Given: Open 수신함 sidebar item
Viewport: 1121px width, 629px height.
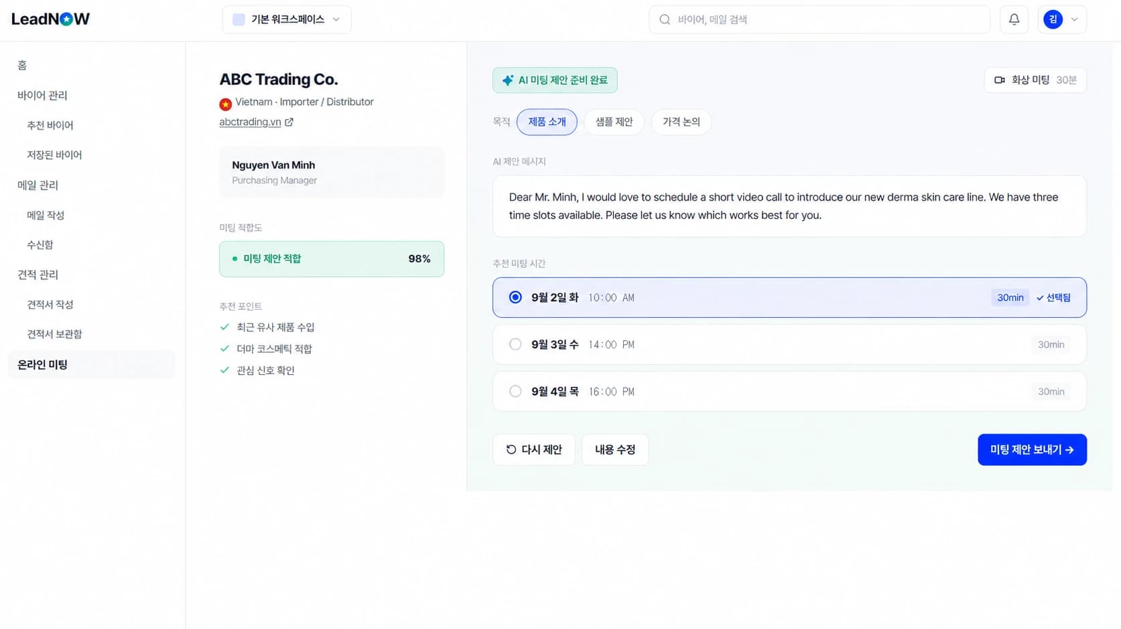Looking at the screenshot, I should click(40, 244).
